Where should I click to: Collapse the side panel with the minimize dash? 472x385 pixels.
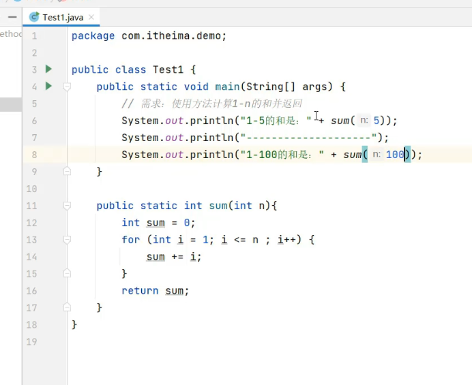(x=12, y=17)
